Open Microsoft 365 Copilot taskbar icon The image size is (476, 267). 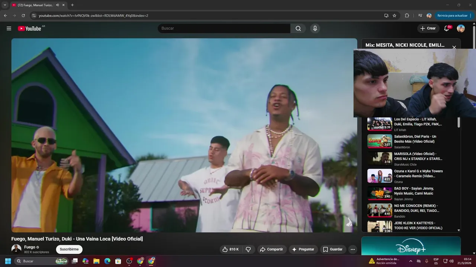pyautogui.click(x=86, y=261)
